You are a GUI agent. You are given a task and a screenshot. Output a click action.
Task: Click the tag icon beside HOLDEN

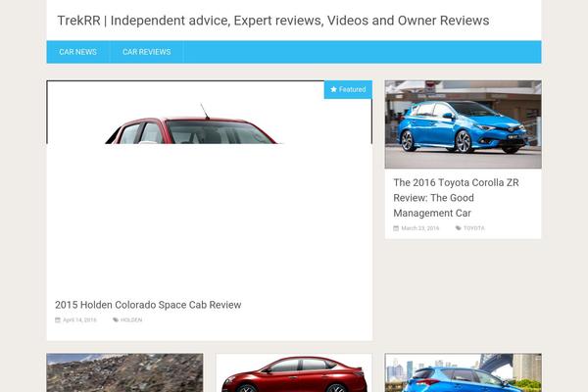(x=116, y=320)
